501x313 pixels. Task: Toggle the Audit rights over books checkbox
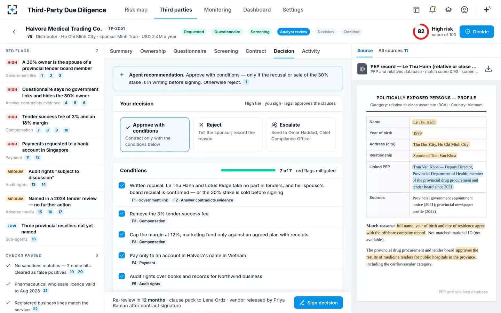coord(122,276)
